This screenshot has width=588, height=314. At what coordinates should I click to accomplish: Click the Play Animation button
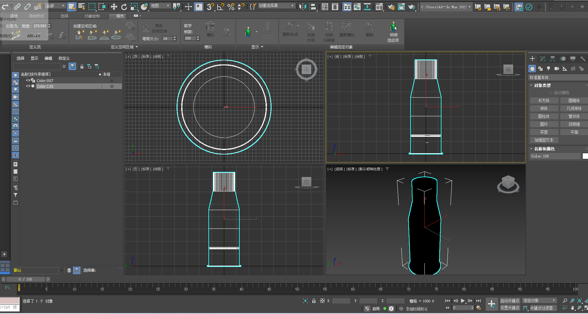click(463, 301)
